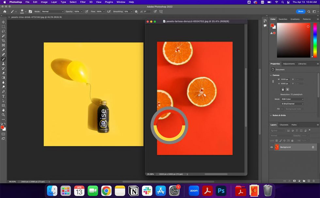Select the Type tool

point(4,96)
